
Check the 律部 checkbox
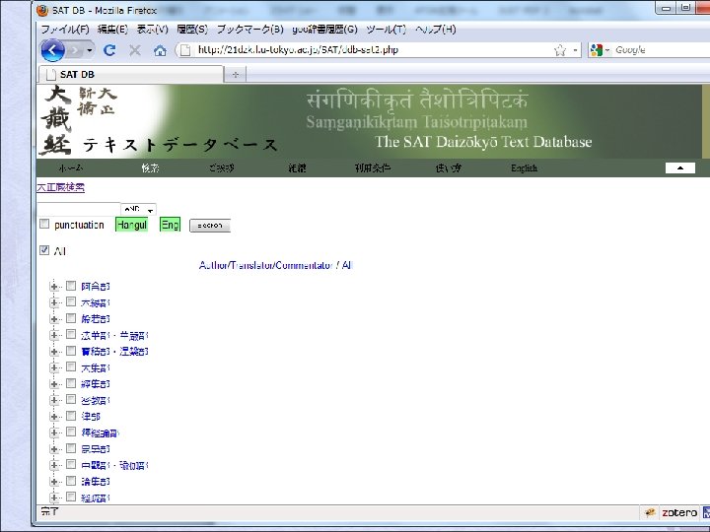[71, 416]
